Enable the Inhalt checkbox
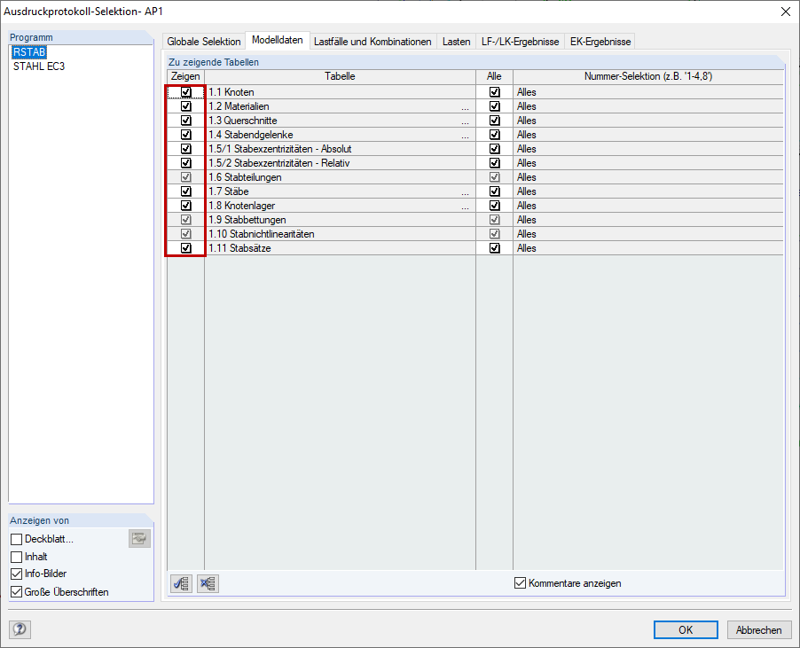This screenshot has width=800, height=648. pos(14,556)
